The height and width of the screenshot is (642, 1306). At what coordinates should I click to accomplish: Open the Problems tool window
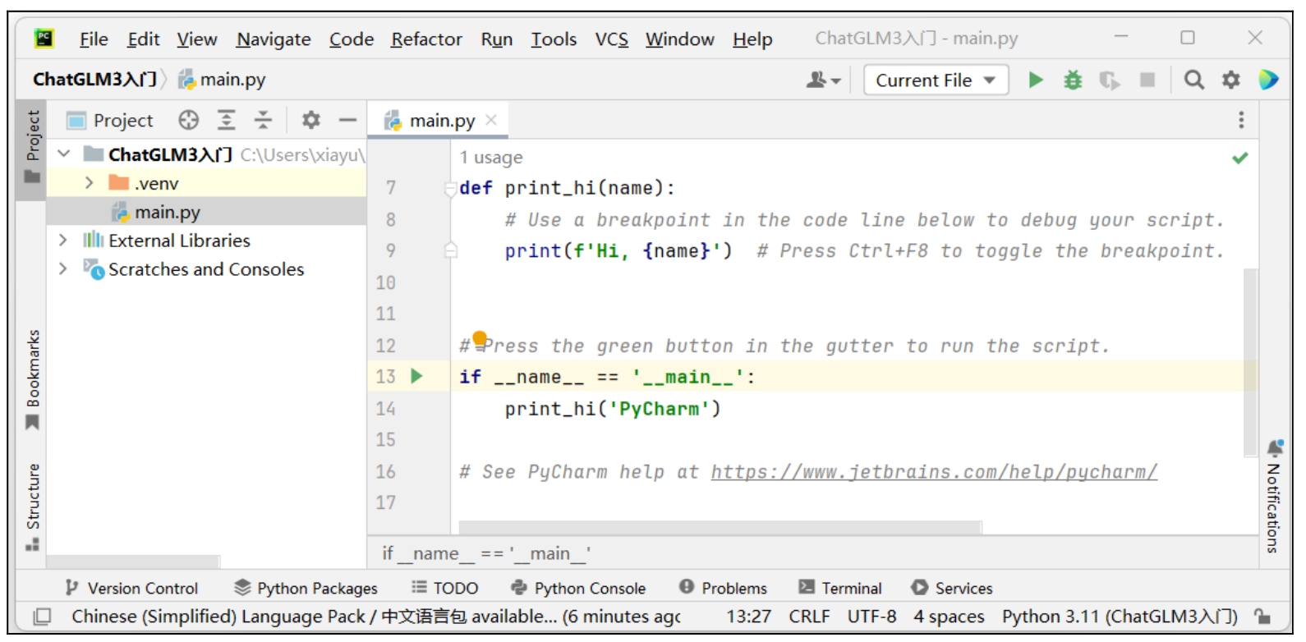723,588
